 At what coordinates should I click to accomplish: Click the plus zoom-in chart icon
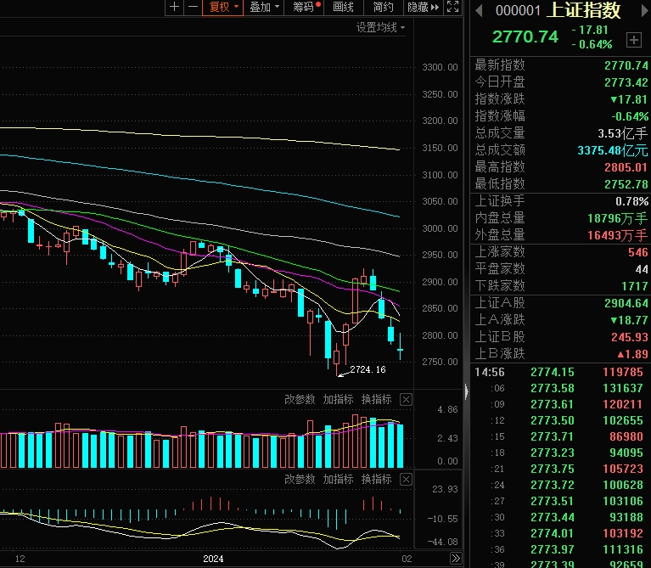[x=175, y=8]
